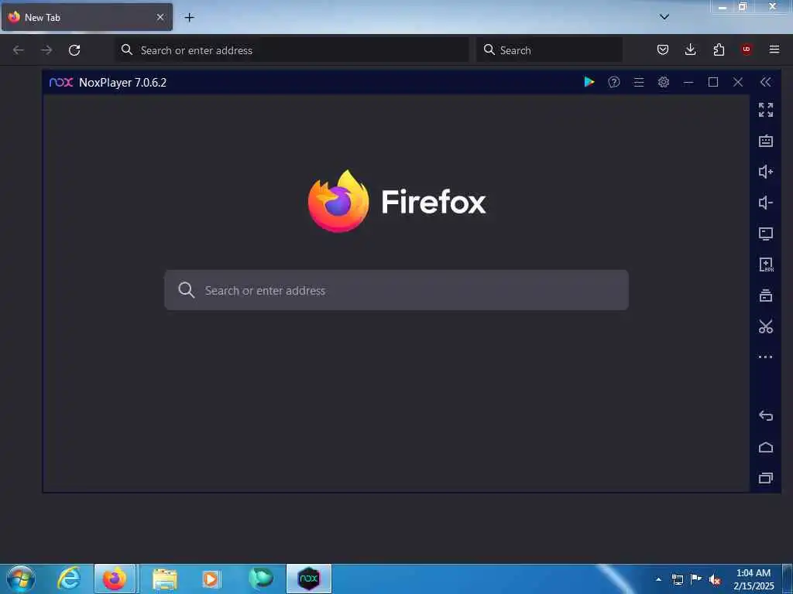The height and width of the screenshot is (594, 793).
Task: Open Android recent apps in NoxPlayer
Action: click(766, 478)
